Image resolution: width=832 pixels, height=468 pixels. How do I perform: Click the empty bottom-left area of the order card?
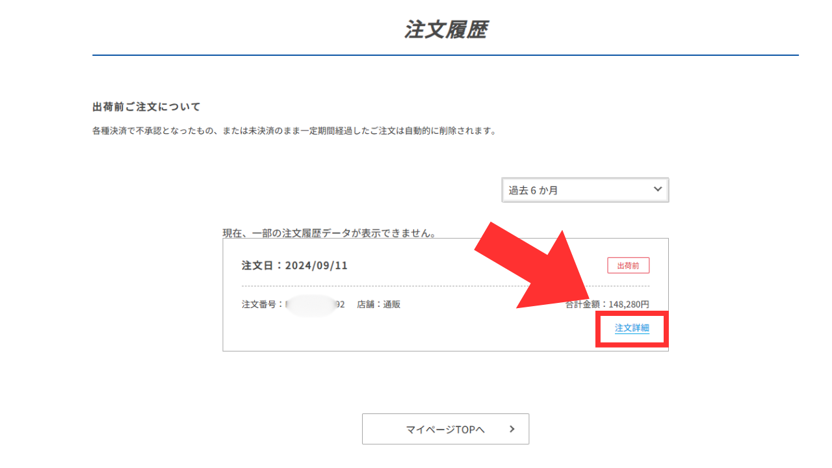tap(292, 335)
